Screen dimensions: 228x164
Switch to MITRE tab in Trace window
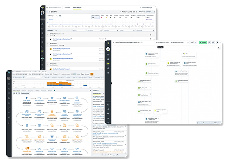(37, 91)
